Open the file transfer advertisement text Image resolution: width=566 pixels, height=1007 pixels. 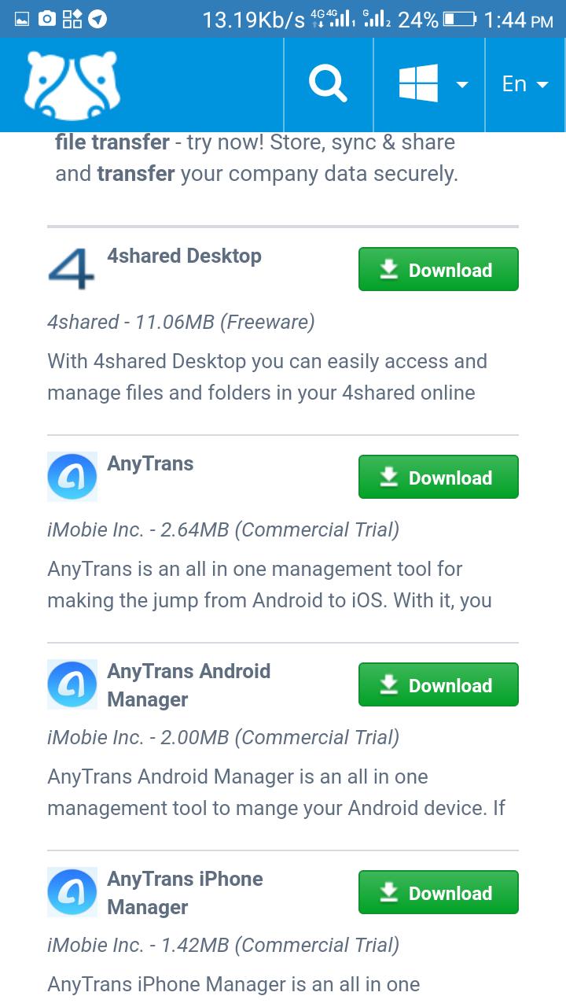click(256, 158)
